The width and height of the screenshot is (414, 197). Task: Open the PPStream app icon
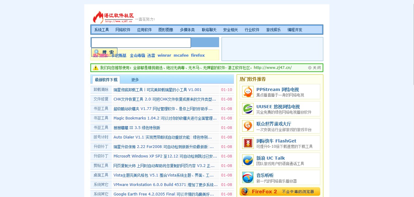click(248, 92)
